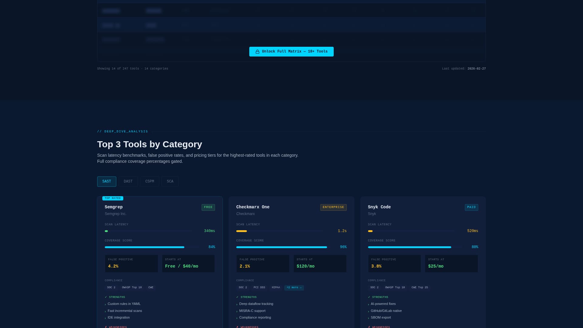Click the Semgrep scan latency bar

coord(148,231)
